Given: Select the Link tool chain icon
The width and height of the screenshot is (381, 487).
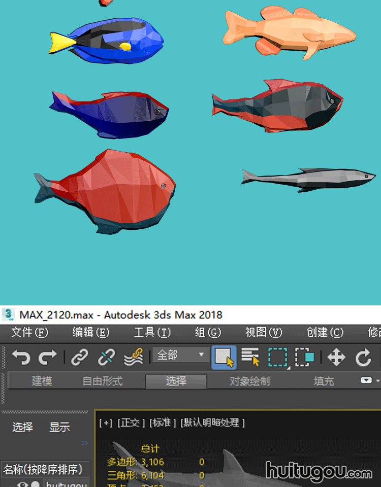Looking at the screenshot, I should [x=80, y=357].
